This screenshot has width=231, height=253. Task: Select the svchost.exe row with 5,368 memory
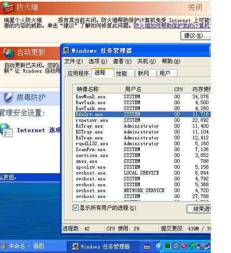[142, 184]
